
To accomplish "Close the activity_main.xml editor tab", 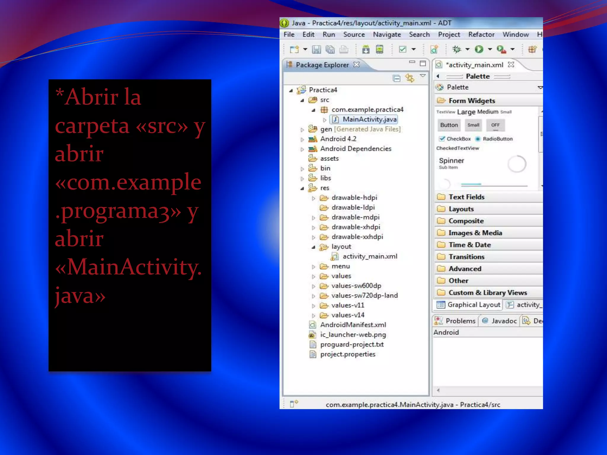I will pyautogui.click(x=511, y=65).
